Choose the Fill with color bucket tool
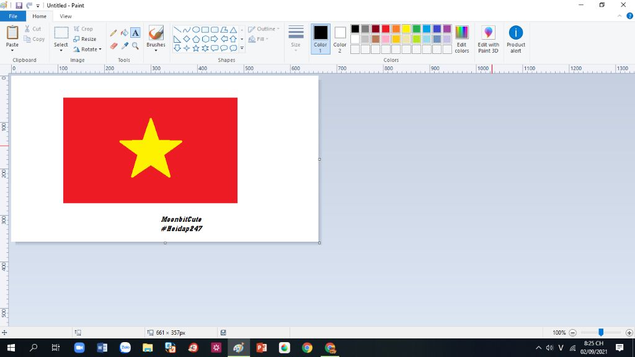Screen dimensions: 635x357 [x=124, y=33]
